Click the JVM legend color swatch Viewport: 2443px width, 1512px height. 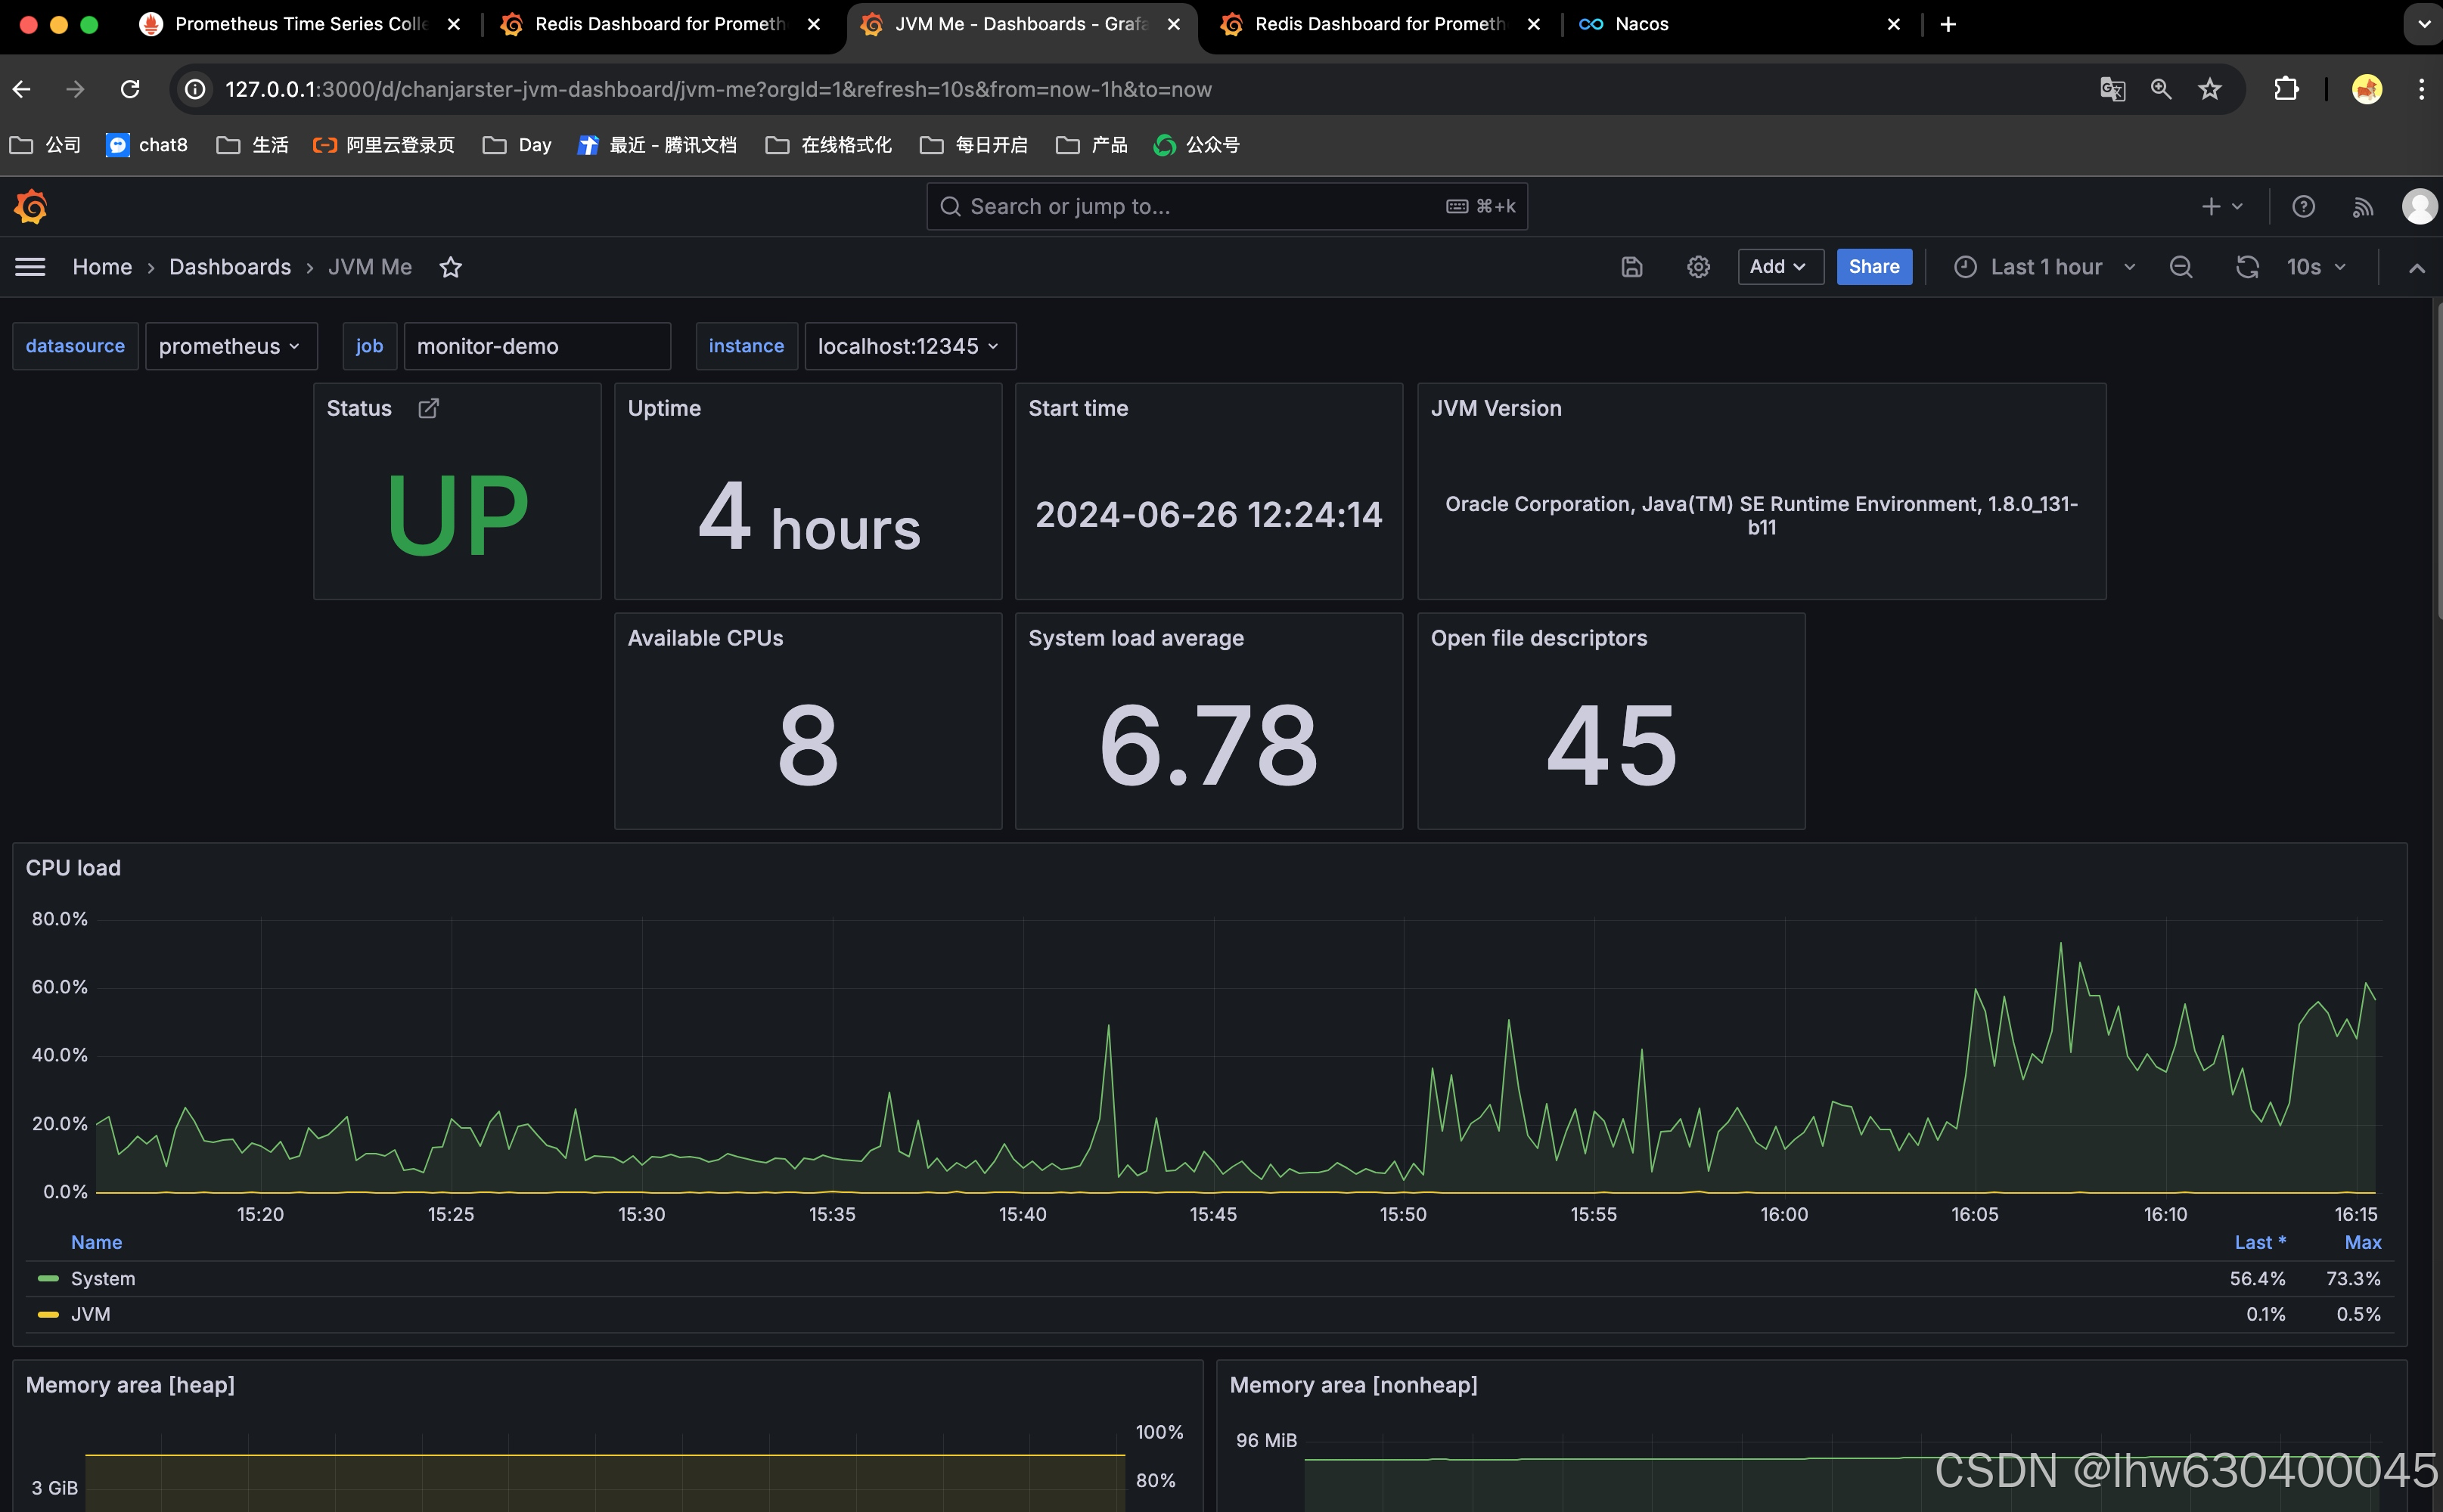pos(47,1314)
